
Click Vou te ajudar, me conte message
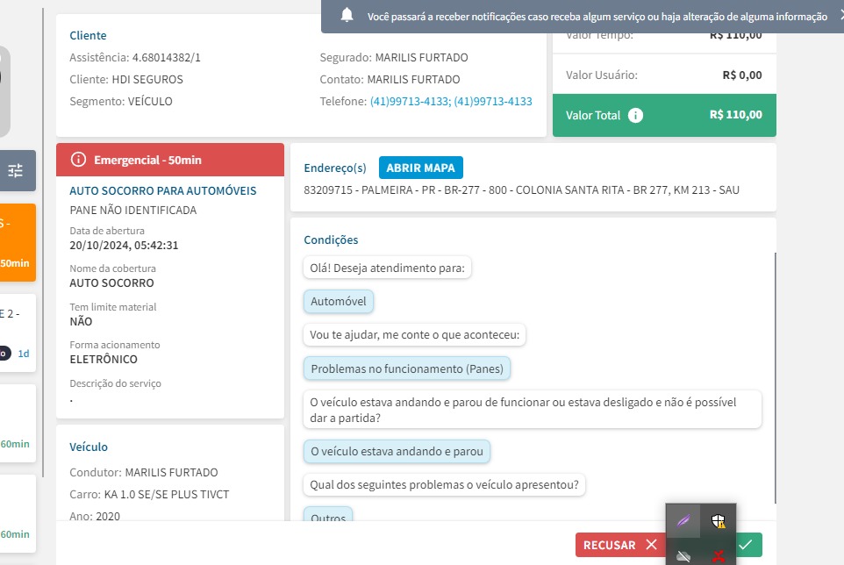[414, 334]
